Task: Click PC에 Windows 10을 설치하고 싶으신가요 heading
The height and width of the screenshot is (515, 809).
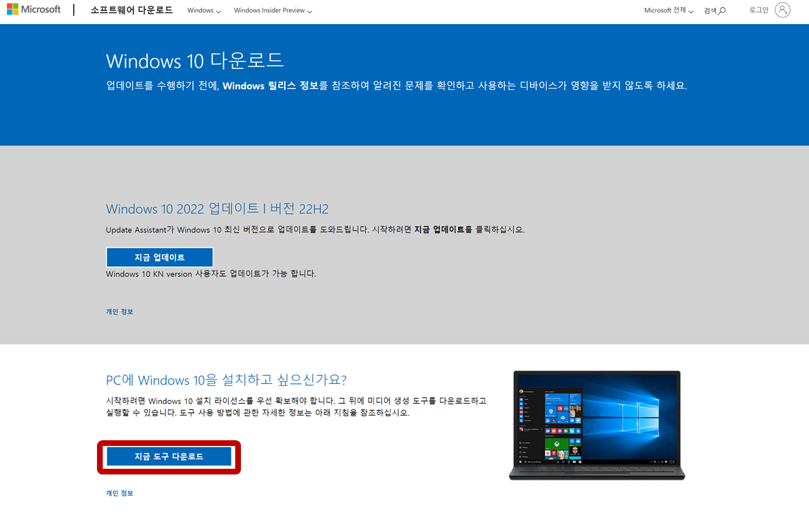Action: pyautogui.click(x=226, y=380)
